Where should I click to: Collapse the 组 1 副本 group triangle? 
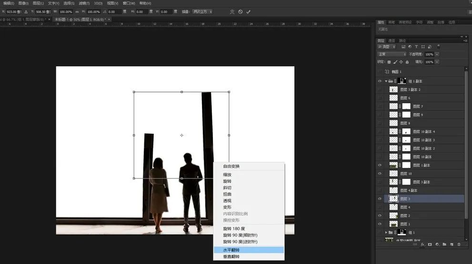386,81
